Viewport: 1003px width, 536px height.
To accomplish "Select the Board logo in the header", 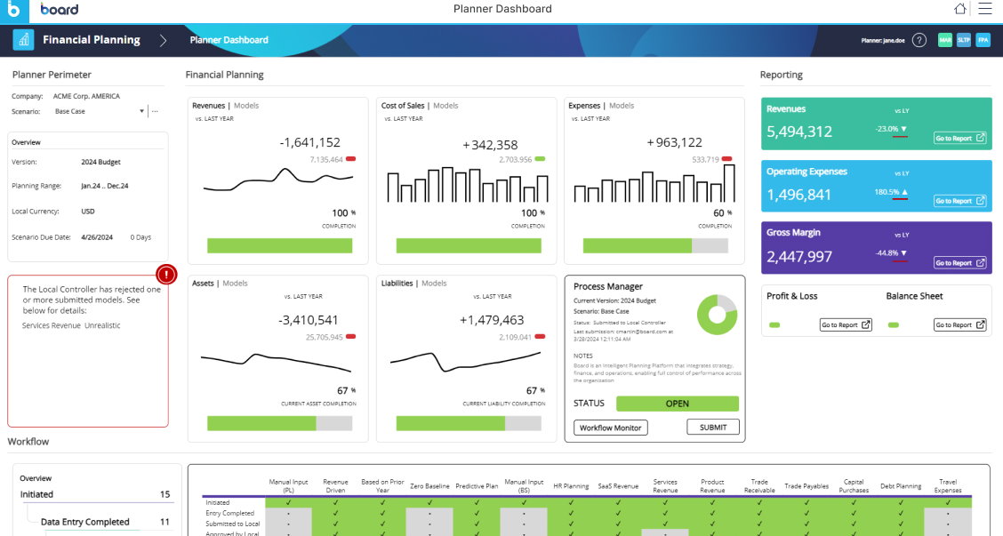I will [60, 10].
